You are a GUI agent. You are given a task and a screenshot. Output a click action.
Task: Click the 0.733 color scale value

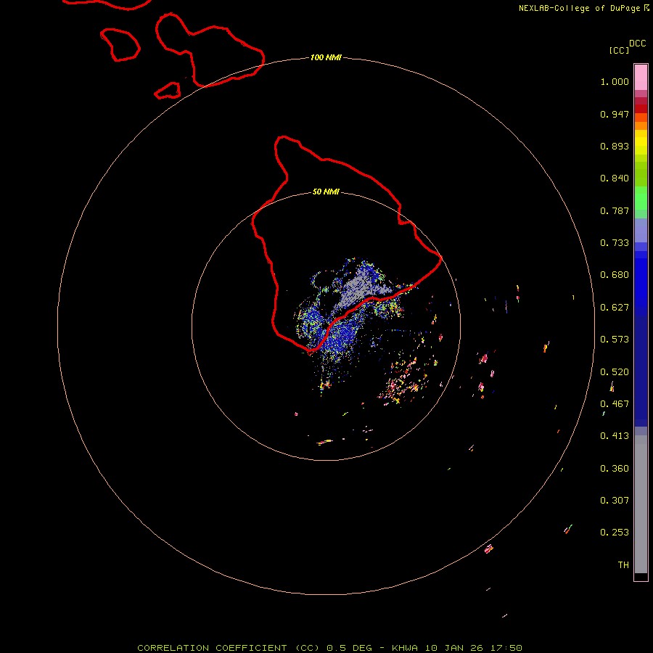pos(615,243)
